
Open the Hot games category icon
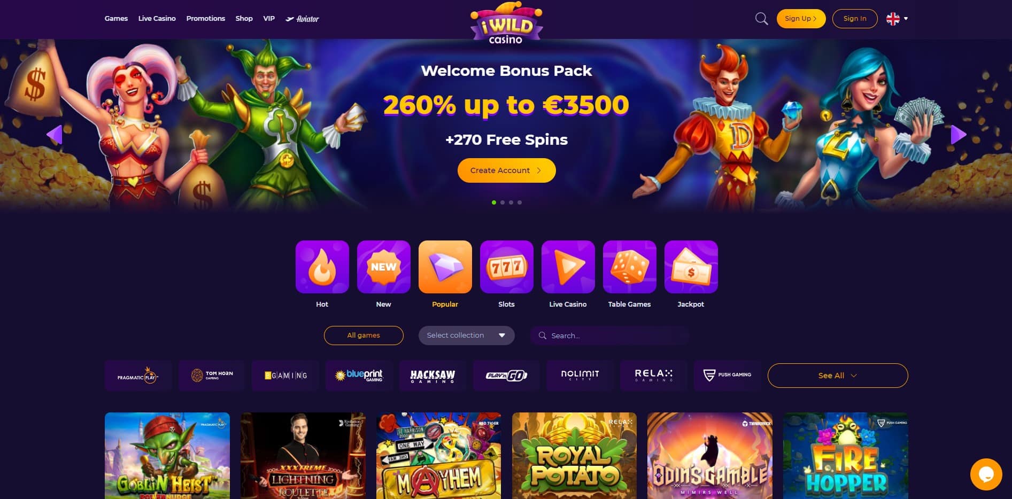click(322, 267)
